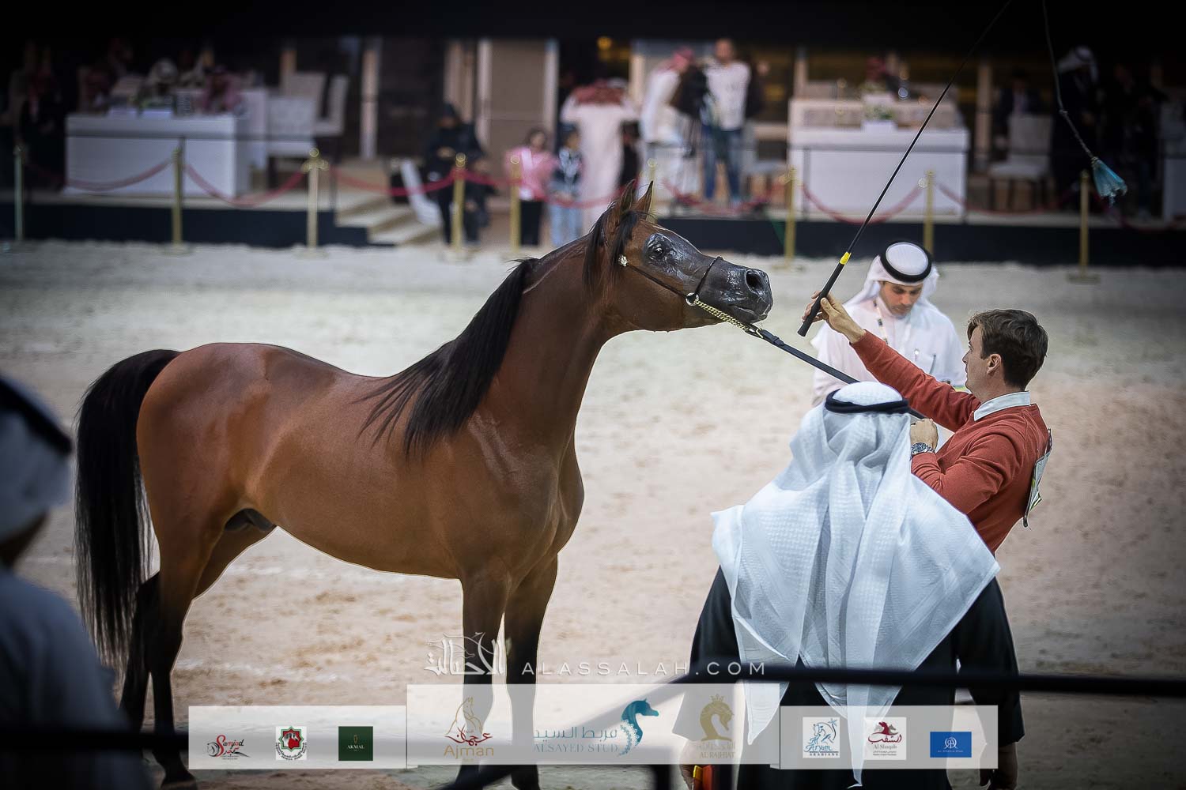This screenshot has width=1186, height=790.
Task: Click the ALASSALAH.COM watermark text
Action: [642, 668]
